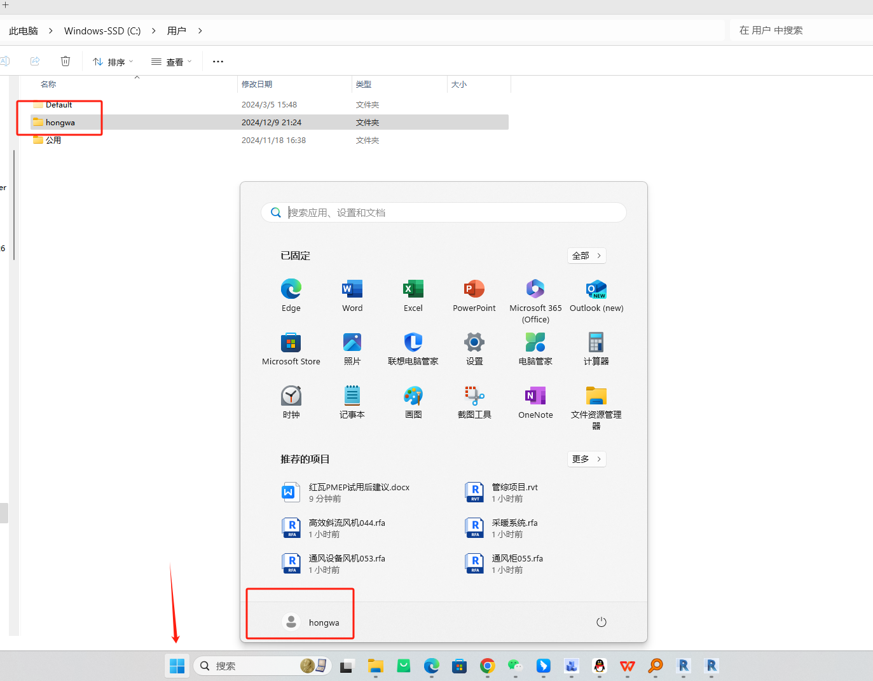This screenshot has height=681, width=873.
Task: Click the share icon in Explorer toolbar
Action: 35,61
